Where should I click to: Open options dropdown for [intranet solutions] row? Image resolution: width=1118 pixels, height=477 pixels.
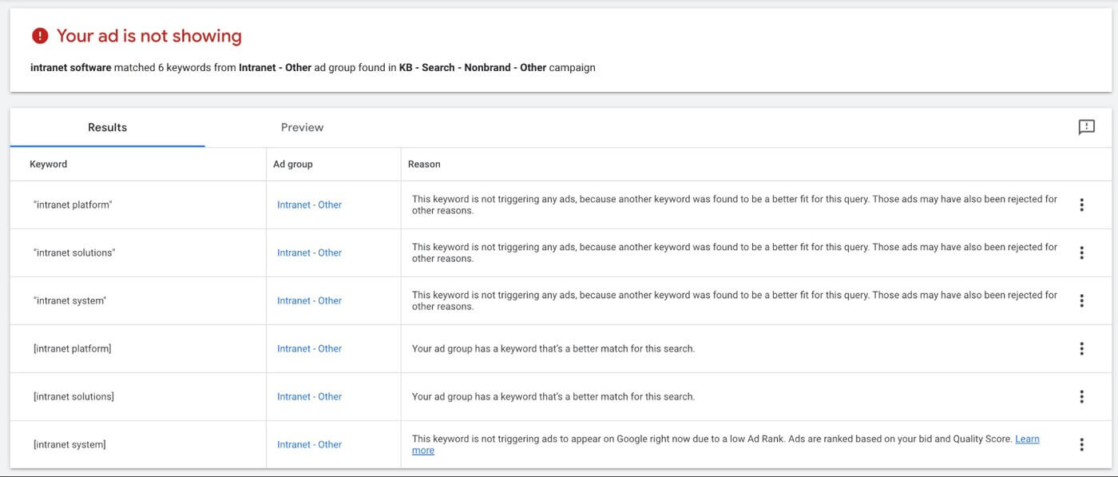click(1081, 396)
